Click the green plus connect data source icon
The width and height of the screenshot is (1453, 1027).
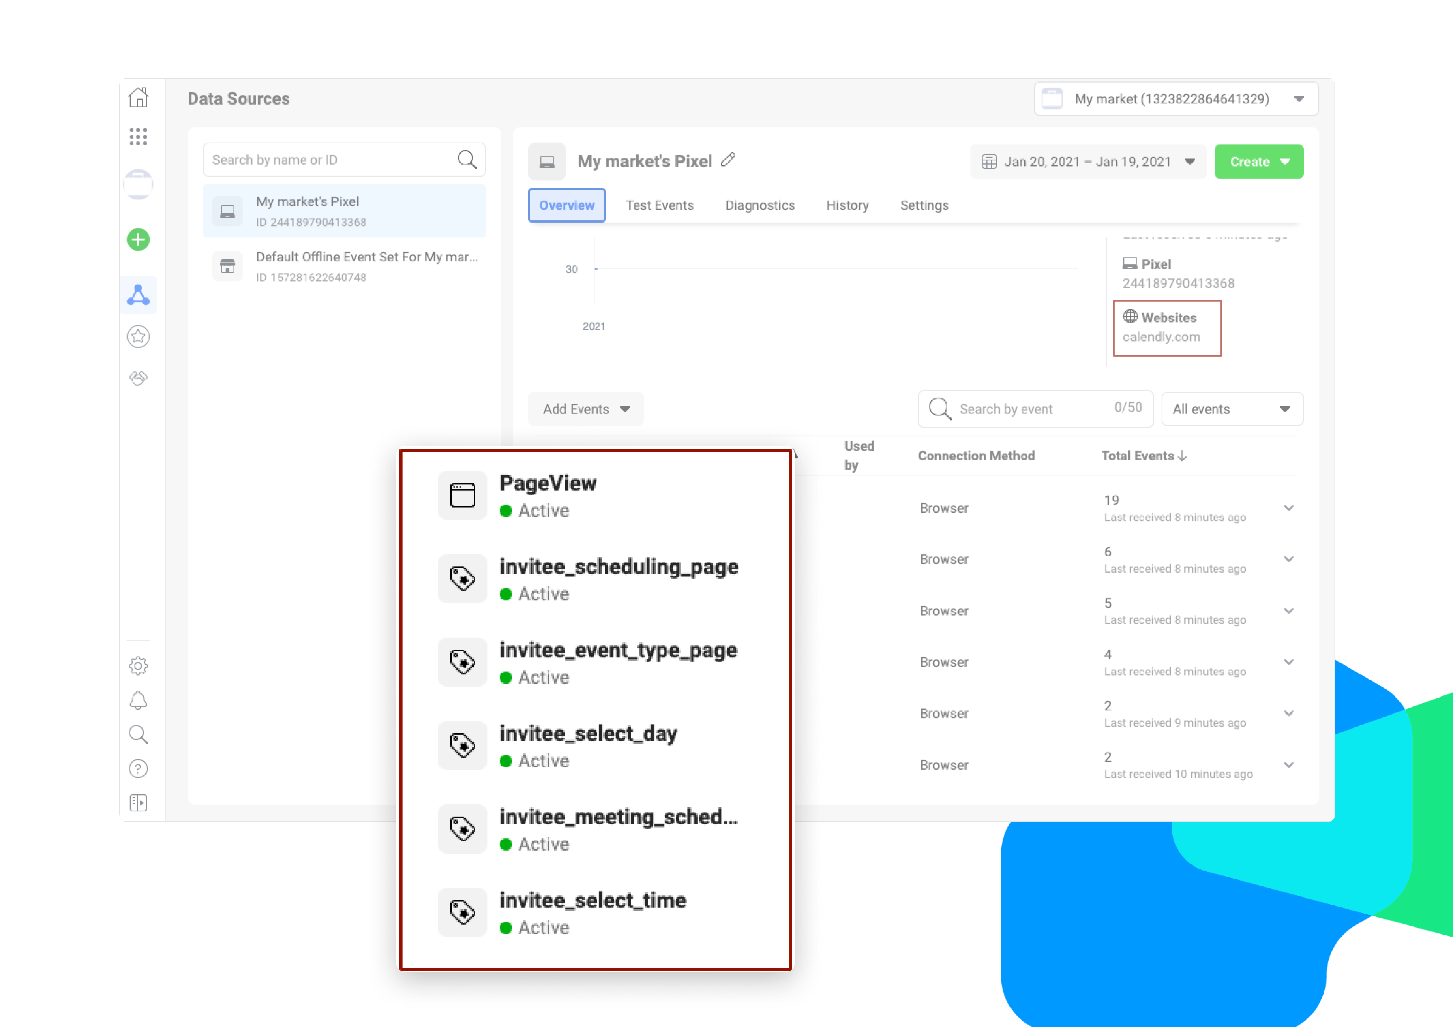click(138, 240)
